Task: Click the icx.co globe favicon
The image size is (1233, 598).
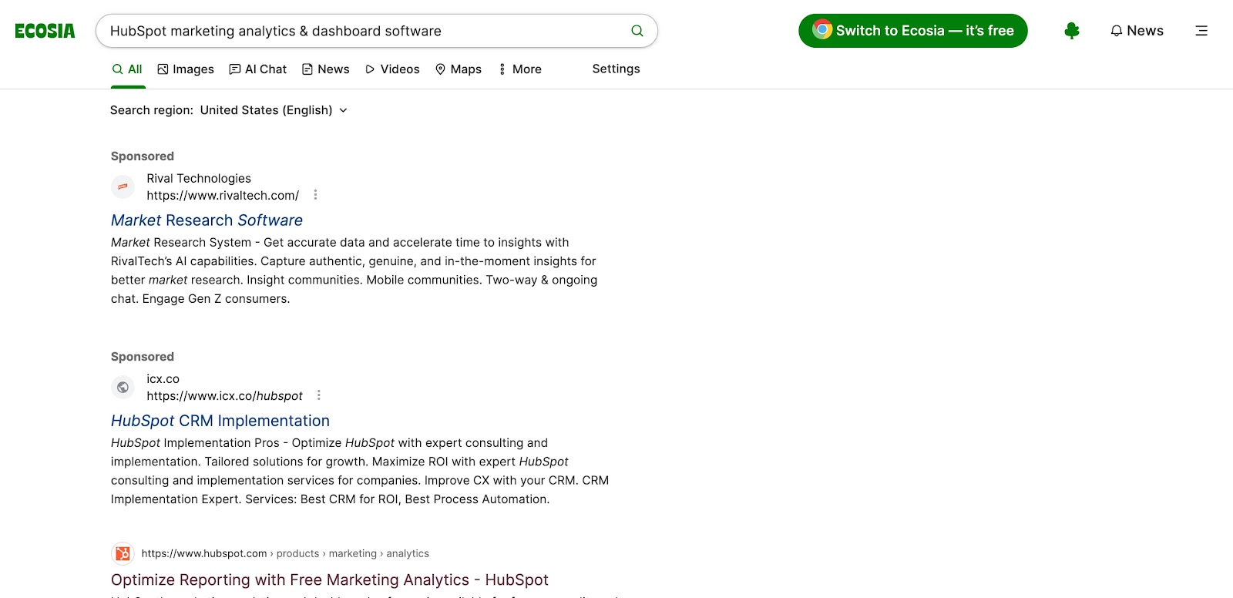Action: (x=123, y=387)
